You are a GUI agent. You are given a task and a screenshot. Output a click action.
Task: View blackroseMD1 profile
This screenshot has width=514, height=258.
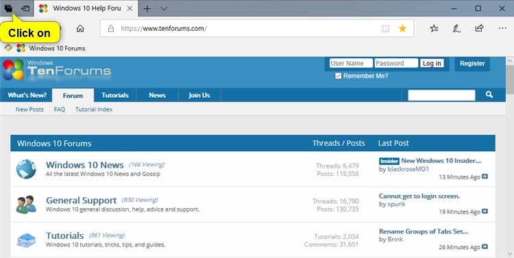click(408, 169)
